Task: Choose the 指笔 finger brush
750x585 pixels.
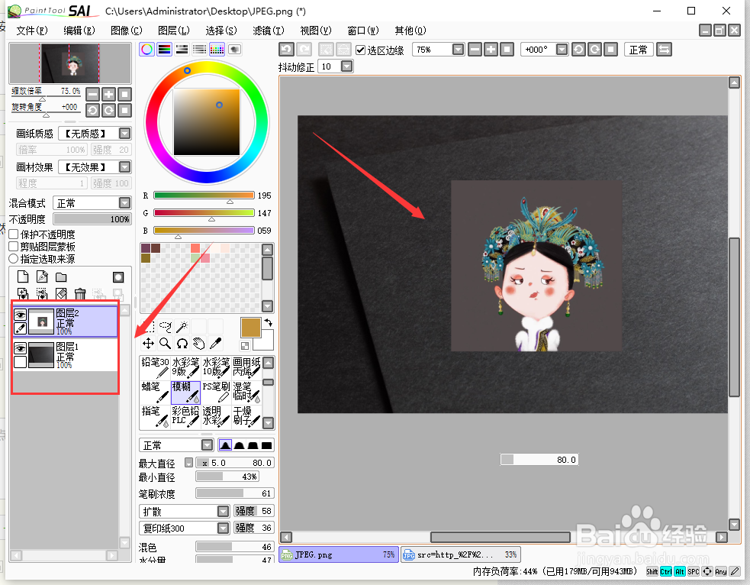Action: [x=155, y=416]
